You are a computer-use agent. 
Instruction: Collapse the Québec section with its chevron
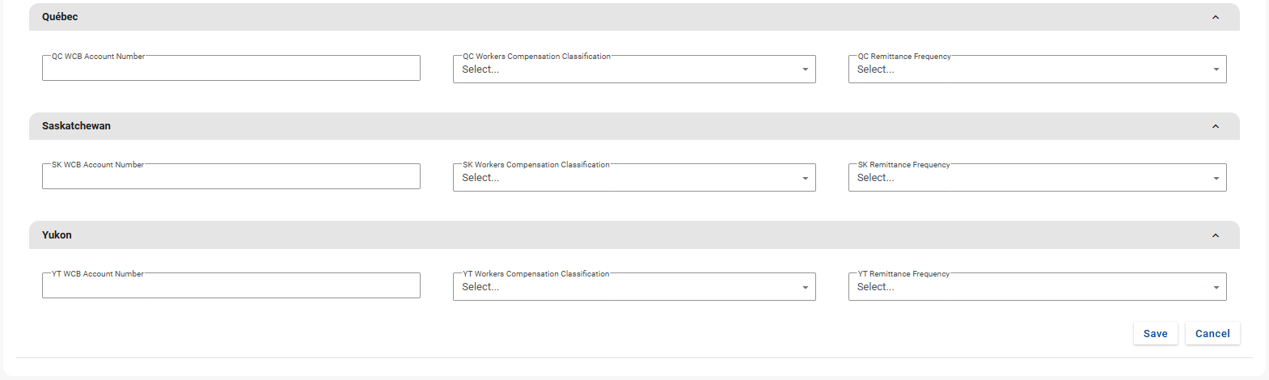tap(1215, 17)
